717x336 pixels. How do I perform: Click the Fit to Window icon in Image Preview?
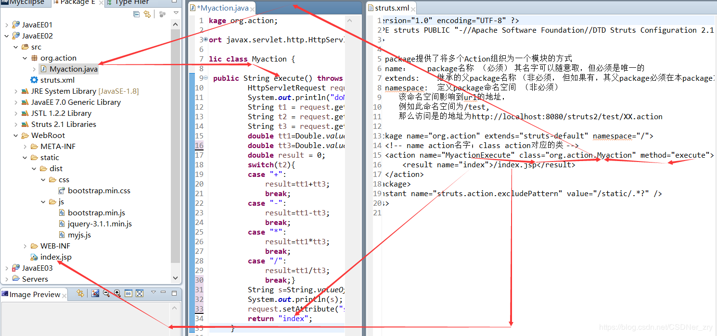coord(139,294)
